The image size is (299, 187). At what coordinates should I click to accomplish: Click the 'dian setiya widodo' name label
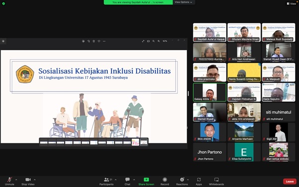pyautogui.click(x=277, y=159)
